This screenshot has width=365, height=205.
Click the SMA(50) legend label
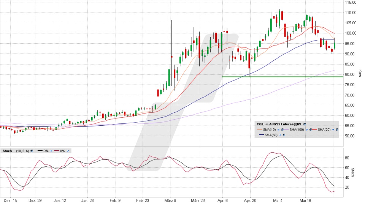[x=271, y=135]
